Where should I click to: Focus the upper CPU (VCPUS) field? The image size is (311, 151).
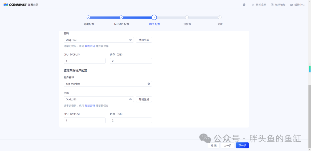[x=85, y=61]
